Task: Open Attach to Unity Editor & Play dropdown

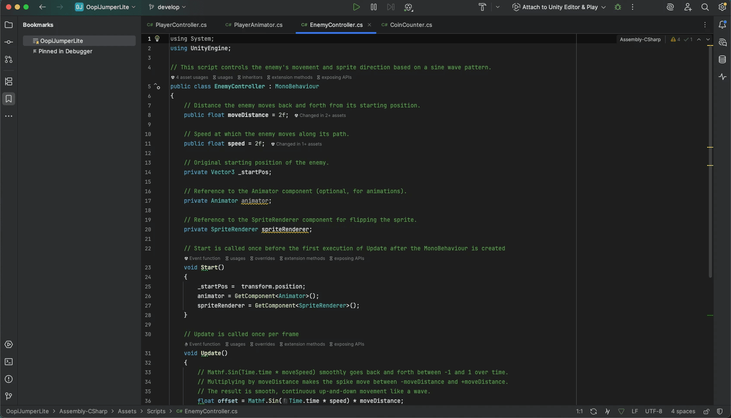Action: click(559, 7)
